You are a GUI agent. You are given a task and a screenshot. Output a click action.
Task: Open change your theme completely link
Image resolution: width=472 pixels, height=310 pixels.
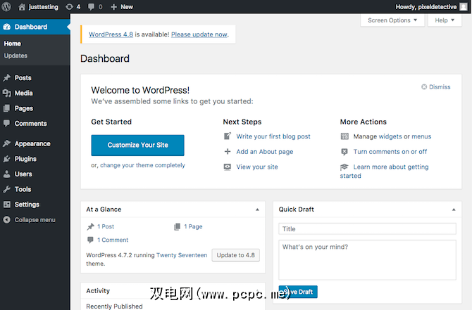(142, 165)
